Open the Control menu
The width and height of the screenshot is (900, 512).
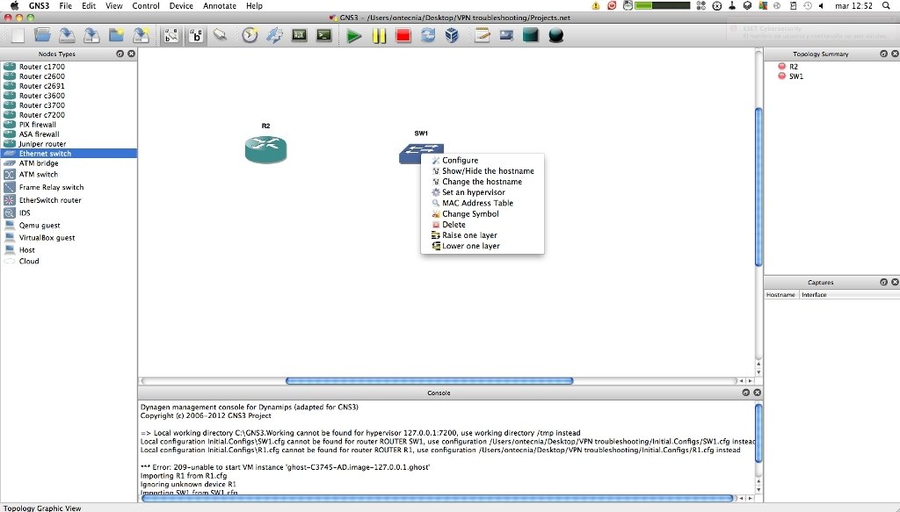pos(146,6)
